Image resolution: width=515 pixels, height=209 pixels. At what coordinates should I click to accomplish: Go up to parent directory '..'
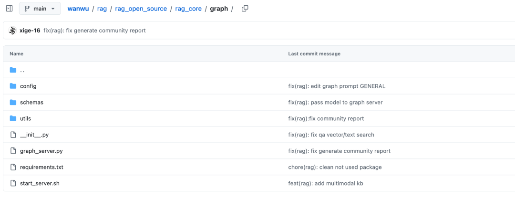pos(22,71)
